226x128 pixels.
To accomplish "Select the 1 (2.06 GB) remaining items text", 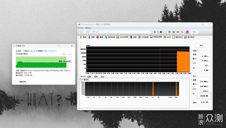I will pyautogui.click(x=28, y=75).
